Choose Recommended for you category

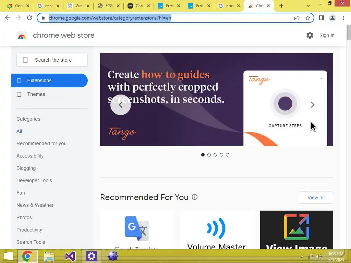click(41, 143)
